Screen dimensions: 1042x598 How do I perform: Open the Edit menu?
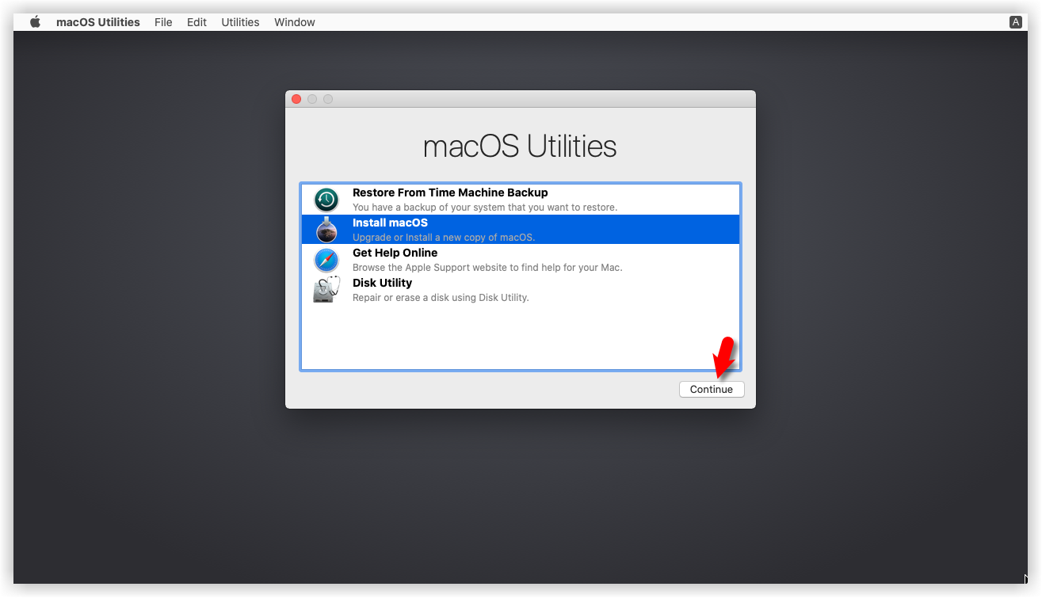coord(197,22)
